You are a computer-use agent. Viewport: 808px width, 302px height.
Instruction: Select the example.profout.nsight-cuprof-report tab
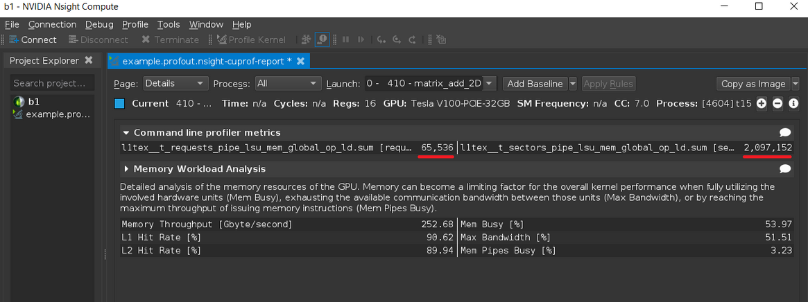coord(207,61)
